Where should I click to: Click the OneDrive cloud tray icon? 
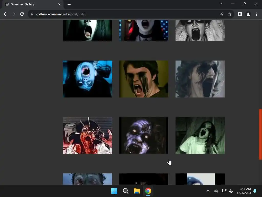click(x=216, y=191)
